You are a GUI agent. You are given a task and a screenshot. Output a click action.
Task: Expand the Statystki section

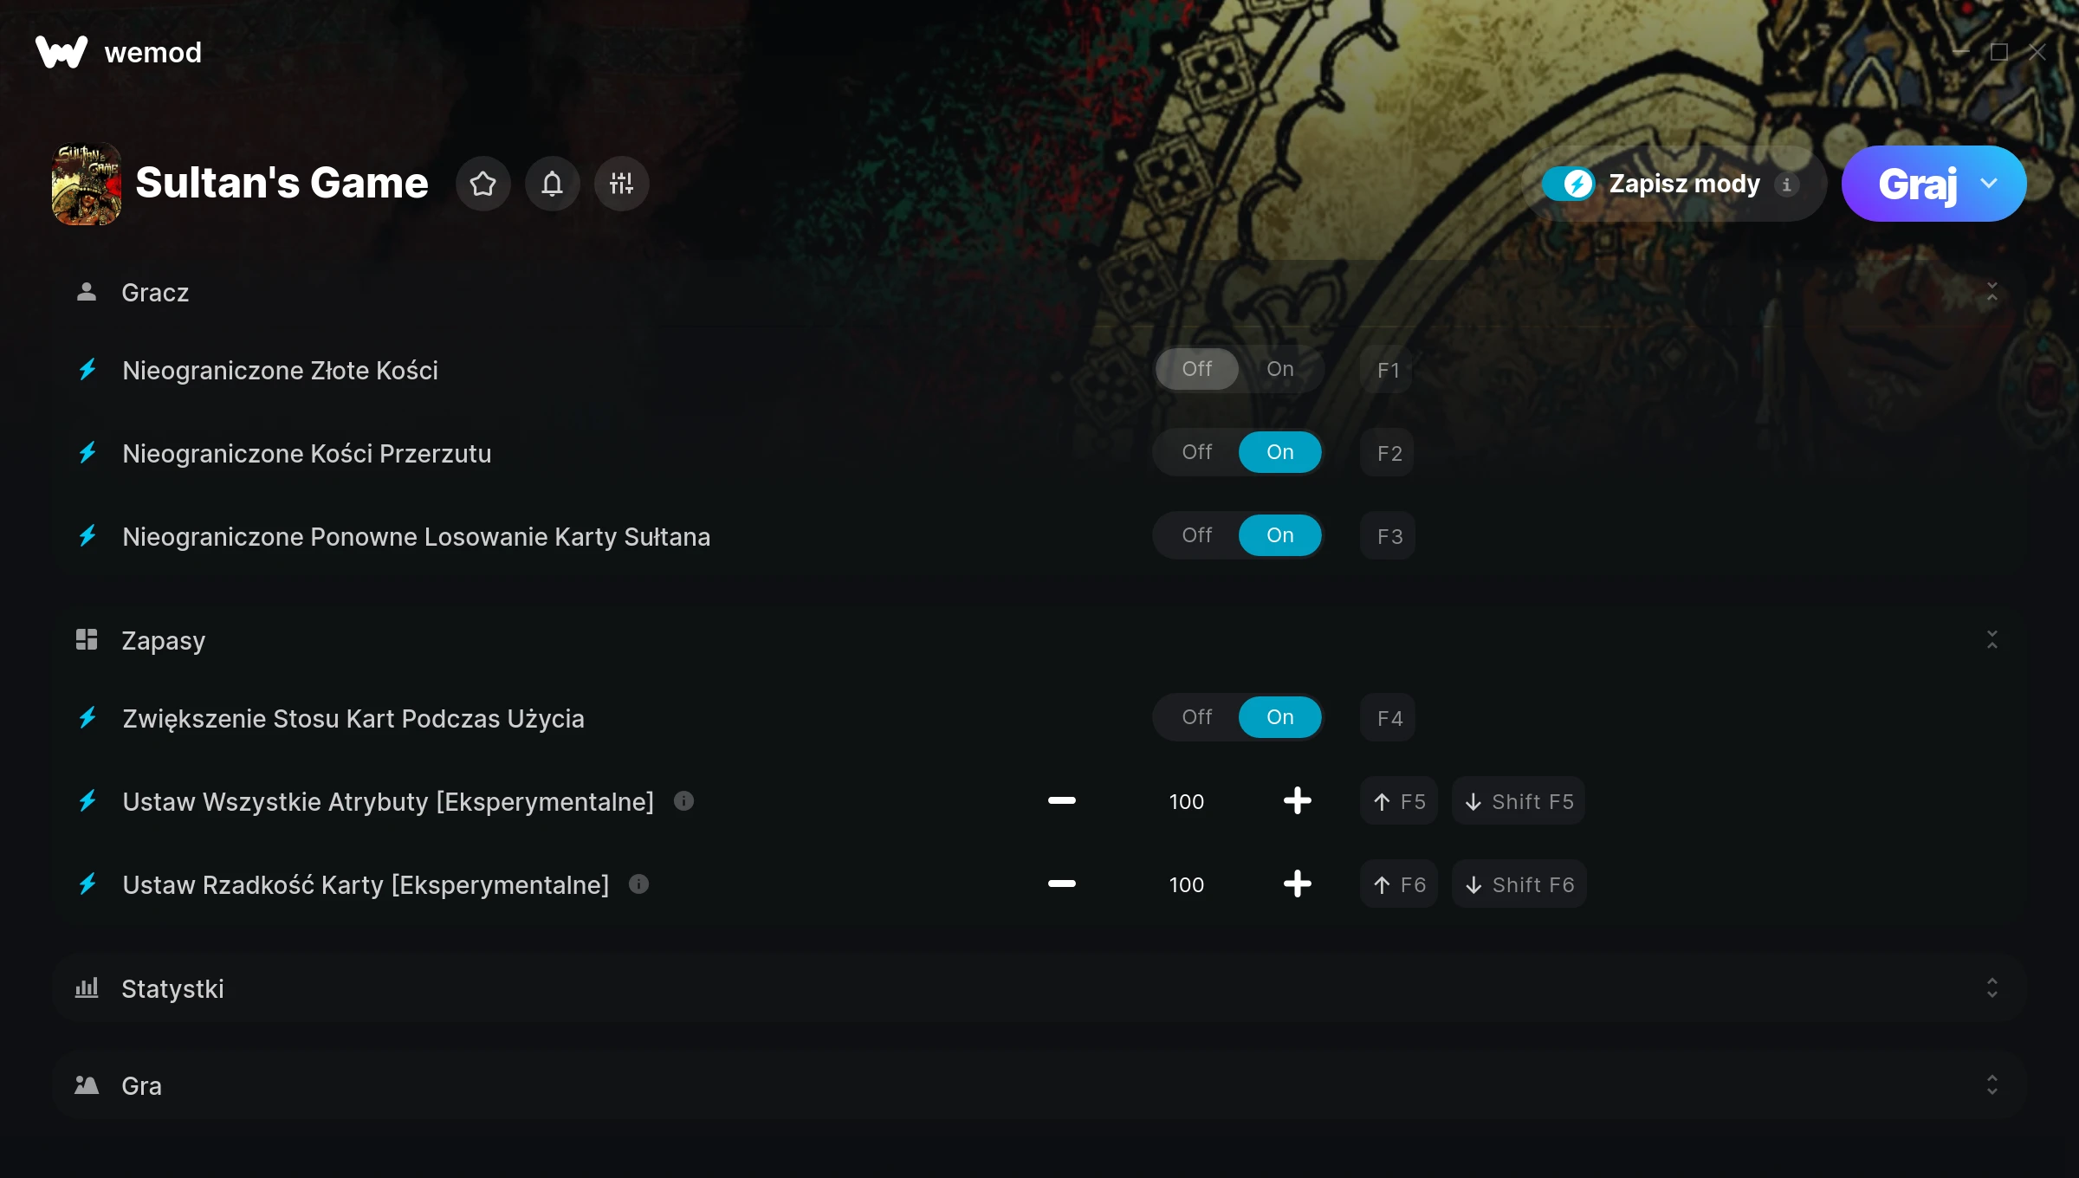pos(1992,988)
